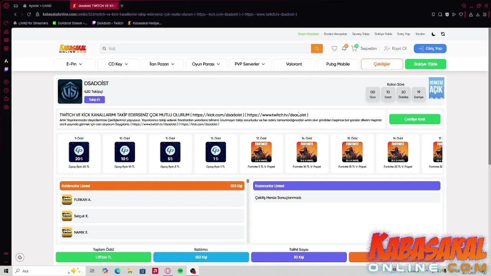The width and height of the screenshot is (491, 276).
Task: Click the currency refresh arrows icon
Action: click(x=443, y=34)
